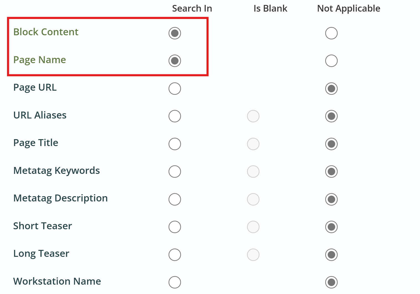Select Search In for Metatag Keywords
420x294 pixels.
[175, 171]
